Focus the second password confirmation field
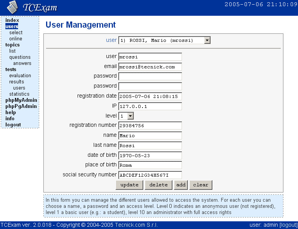Screen dimensions: 298x229 pyautogui.click(x=150, y=86)
